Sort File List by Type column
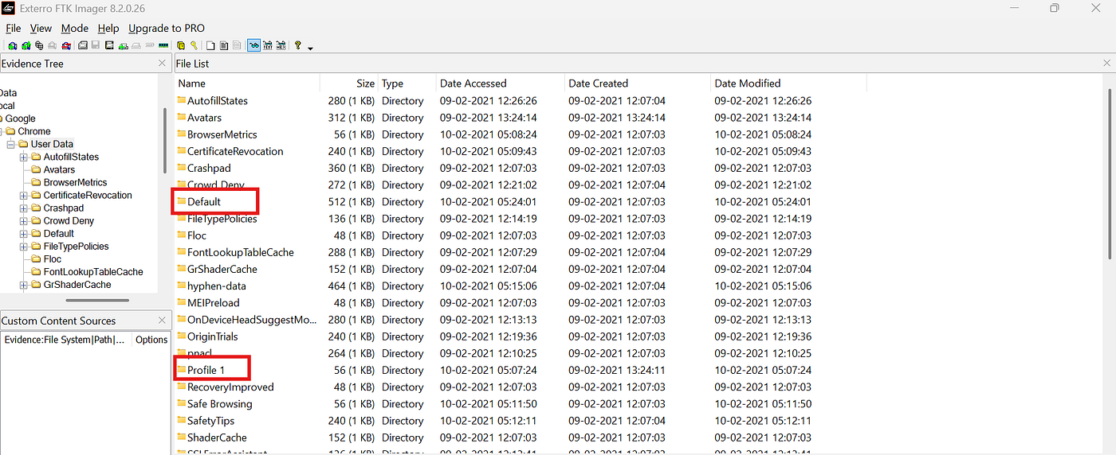Image resolution: width=1116 pixels, height=455 pixels. (x=406, y=83)
